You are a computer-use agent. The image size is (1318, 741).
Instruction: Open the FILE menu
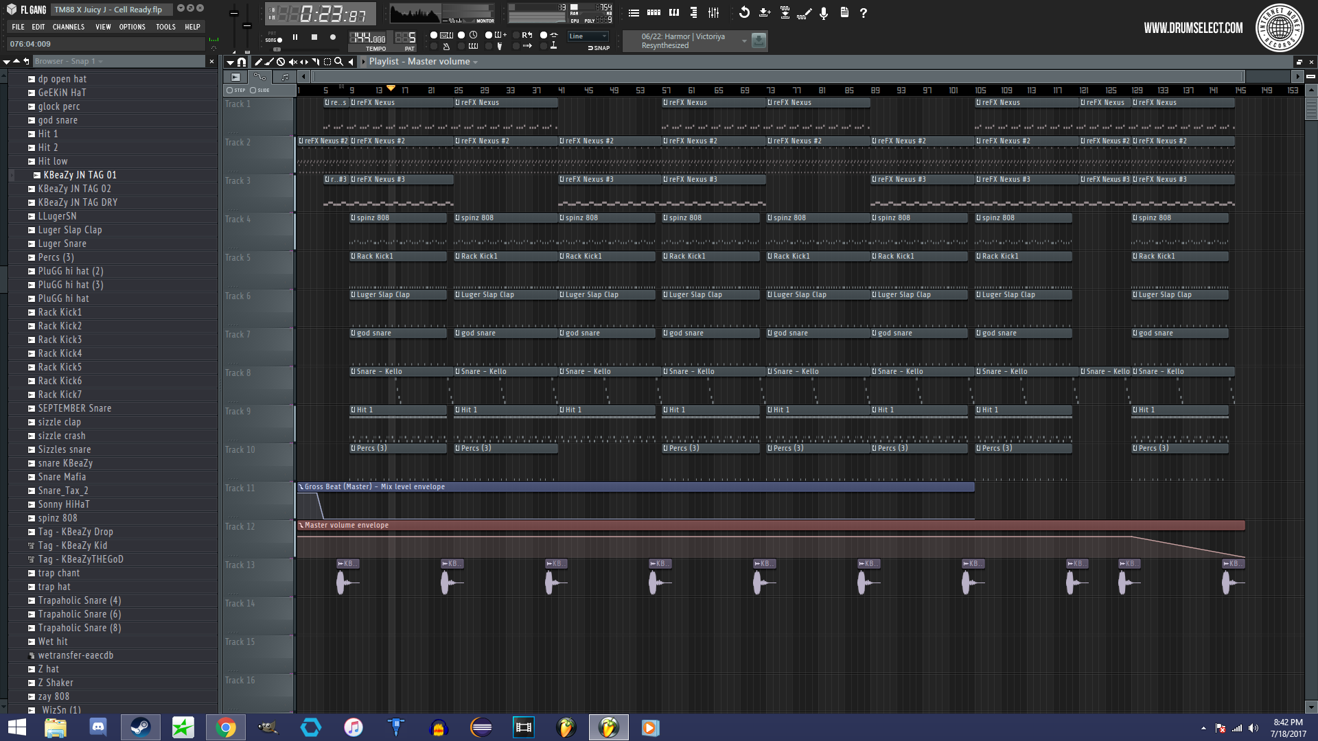coord(18,27)
